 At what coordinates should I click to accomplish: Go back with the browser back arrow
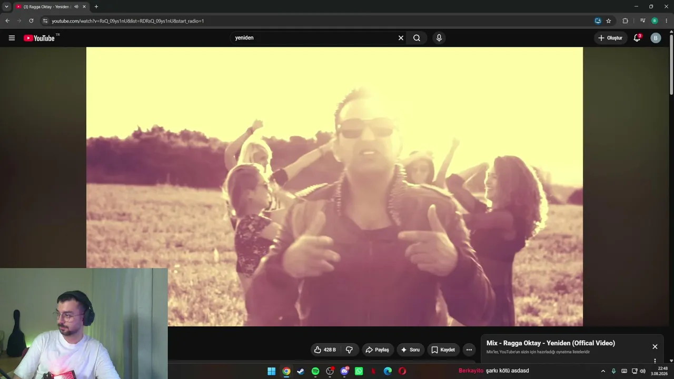(x=7, y=21)
